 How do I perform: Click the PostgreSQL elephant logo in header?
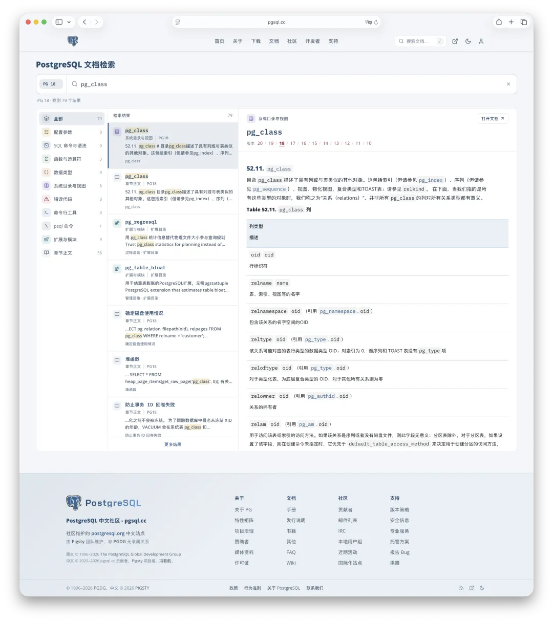pyautogui.click(x=73, y=41)
